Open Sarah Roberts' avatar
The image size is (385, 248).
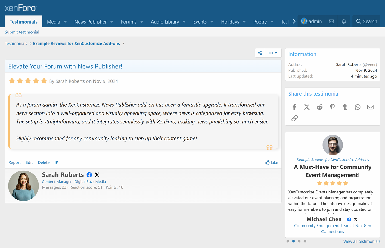click(x=23, y=186)
